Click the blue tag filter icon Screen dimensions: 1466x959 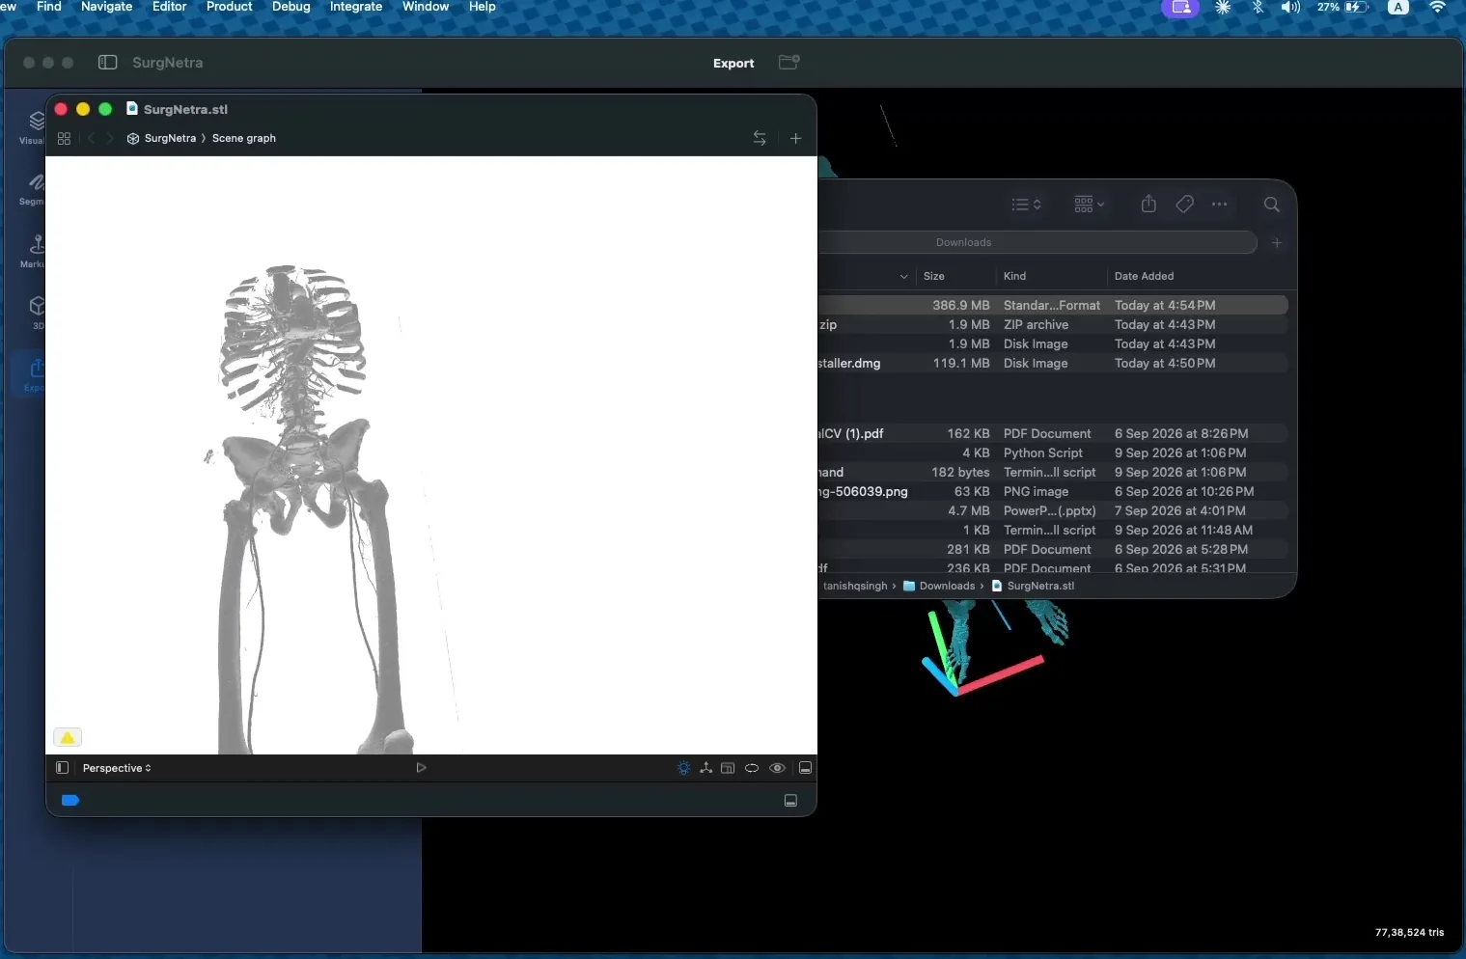(70, 800)
